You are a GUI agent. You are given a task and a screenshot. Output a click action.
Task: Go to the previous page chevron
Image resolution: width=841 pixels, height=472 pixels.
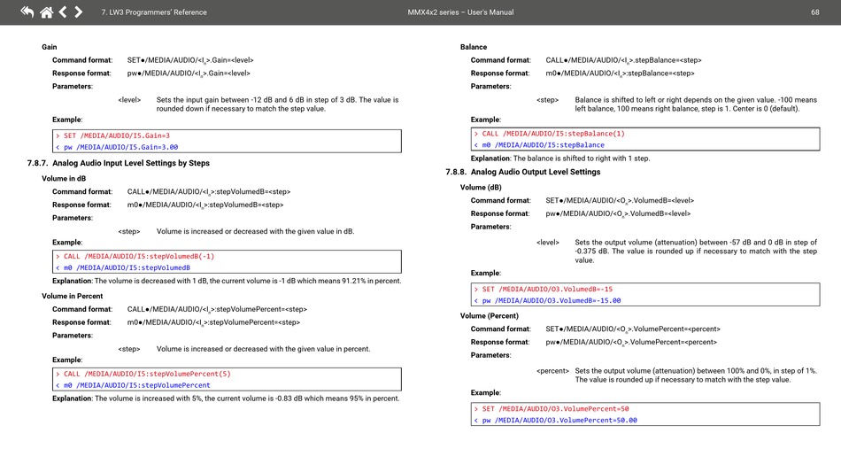[63, 12]
